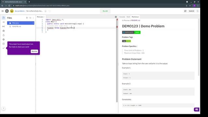Open the Debugger sidebar icon
This screenshot has width=208, height=117.
pos(4,26)
